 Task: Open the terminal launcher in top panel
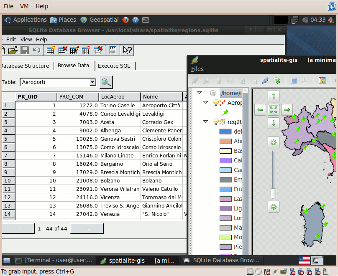click(x=146, y=20)
